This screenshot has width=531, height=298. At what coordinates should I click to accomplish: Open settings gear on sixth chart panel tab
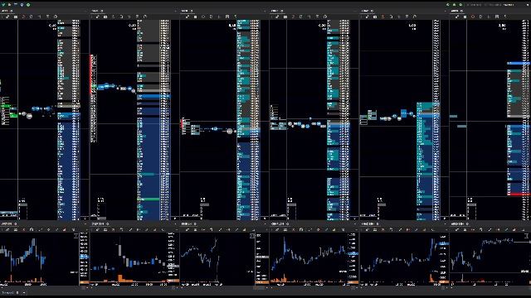tap(467, 223)
